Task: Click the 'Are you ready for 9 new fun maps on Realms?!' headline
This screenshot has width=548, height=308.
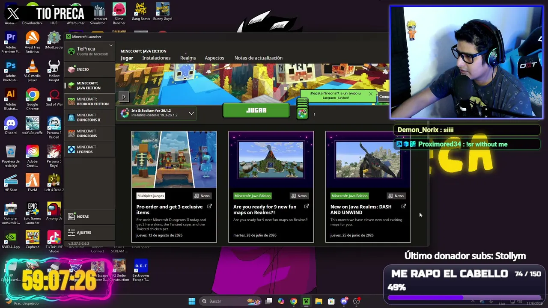Action: tap(265, 210)
